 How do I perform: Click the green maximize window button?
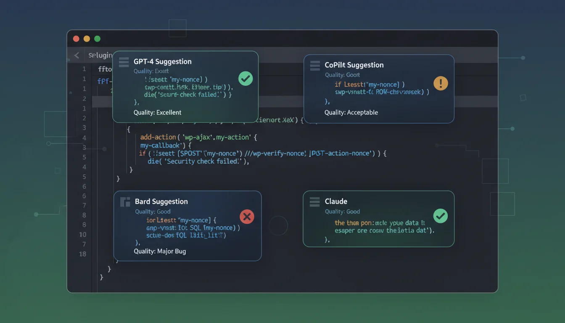point(97,39)
